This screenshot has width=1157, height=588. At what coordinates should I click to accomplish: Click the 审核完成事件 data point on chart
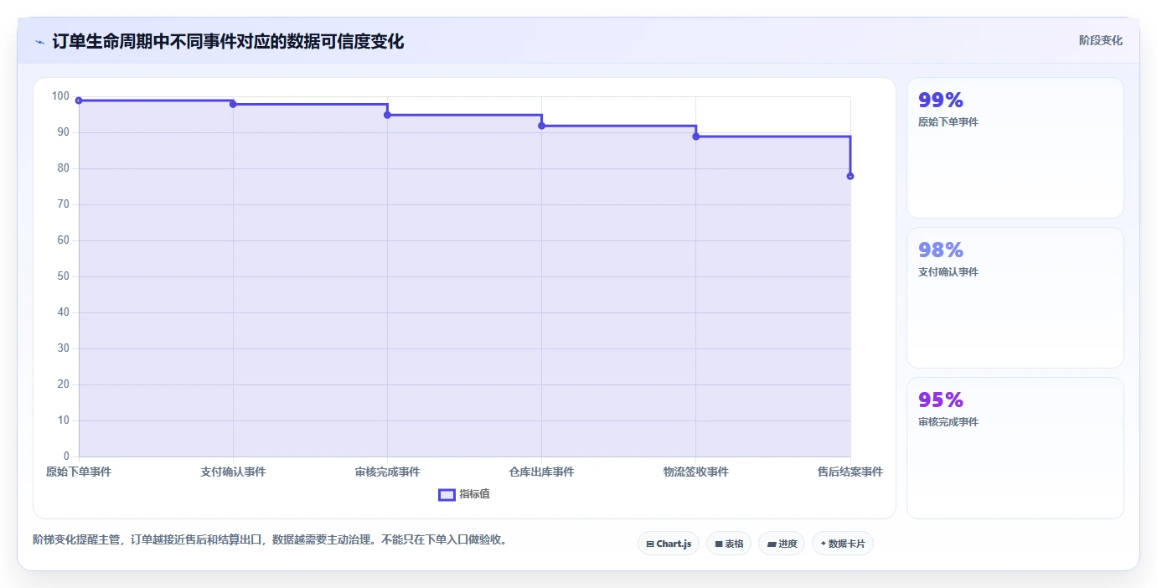[387, 115]
